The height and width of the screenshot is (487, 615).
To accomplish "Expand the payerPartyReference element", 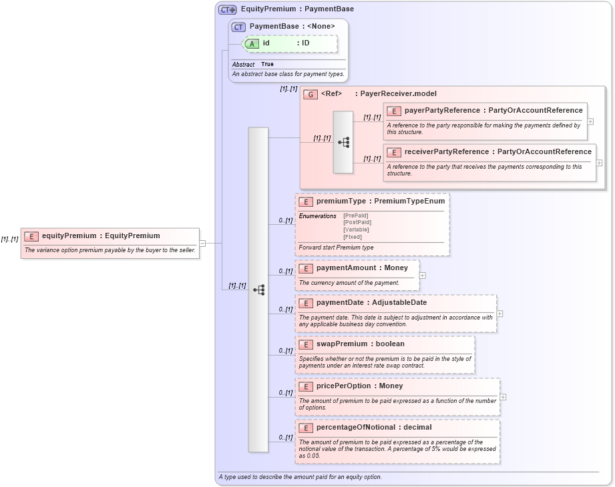I will pyautogui.click(x=590, y=122).
